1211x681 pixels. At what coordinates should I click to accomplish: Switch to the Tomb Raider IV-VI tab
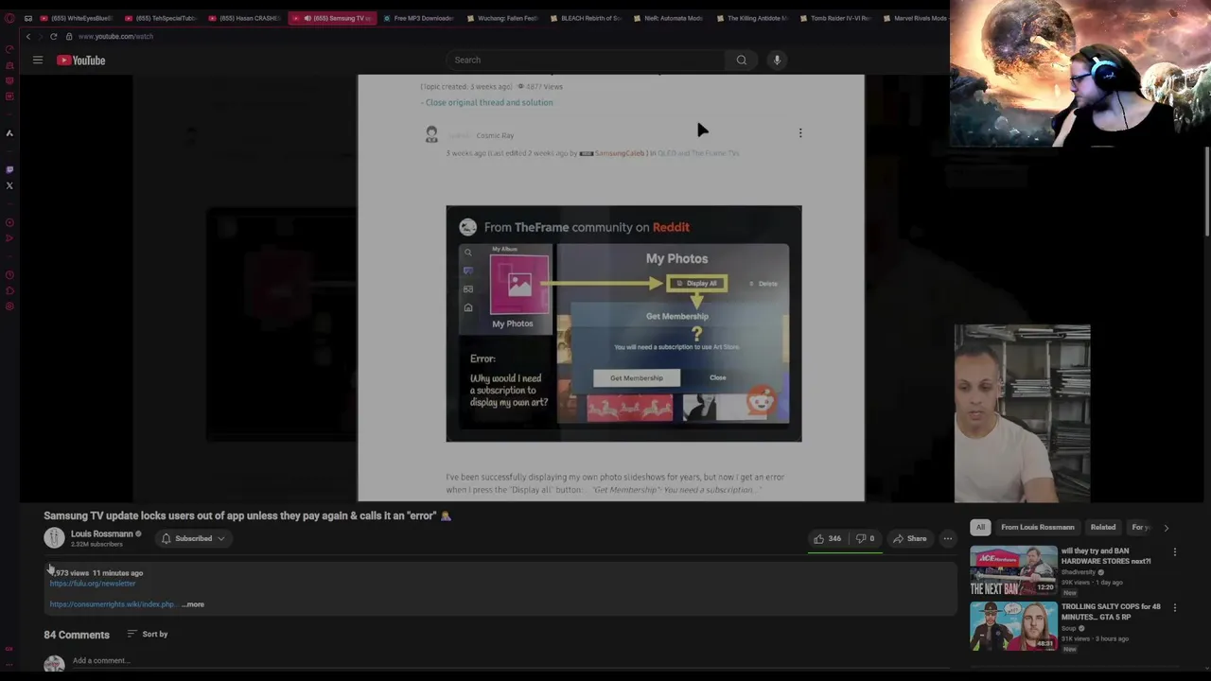(x=835, y=18)
